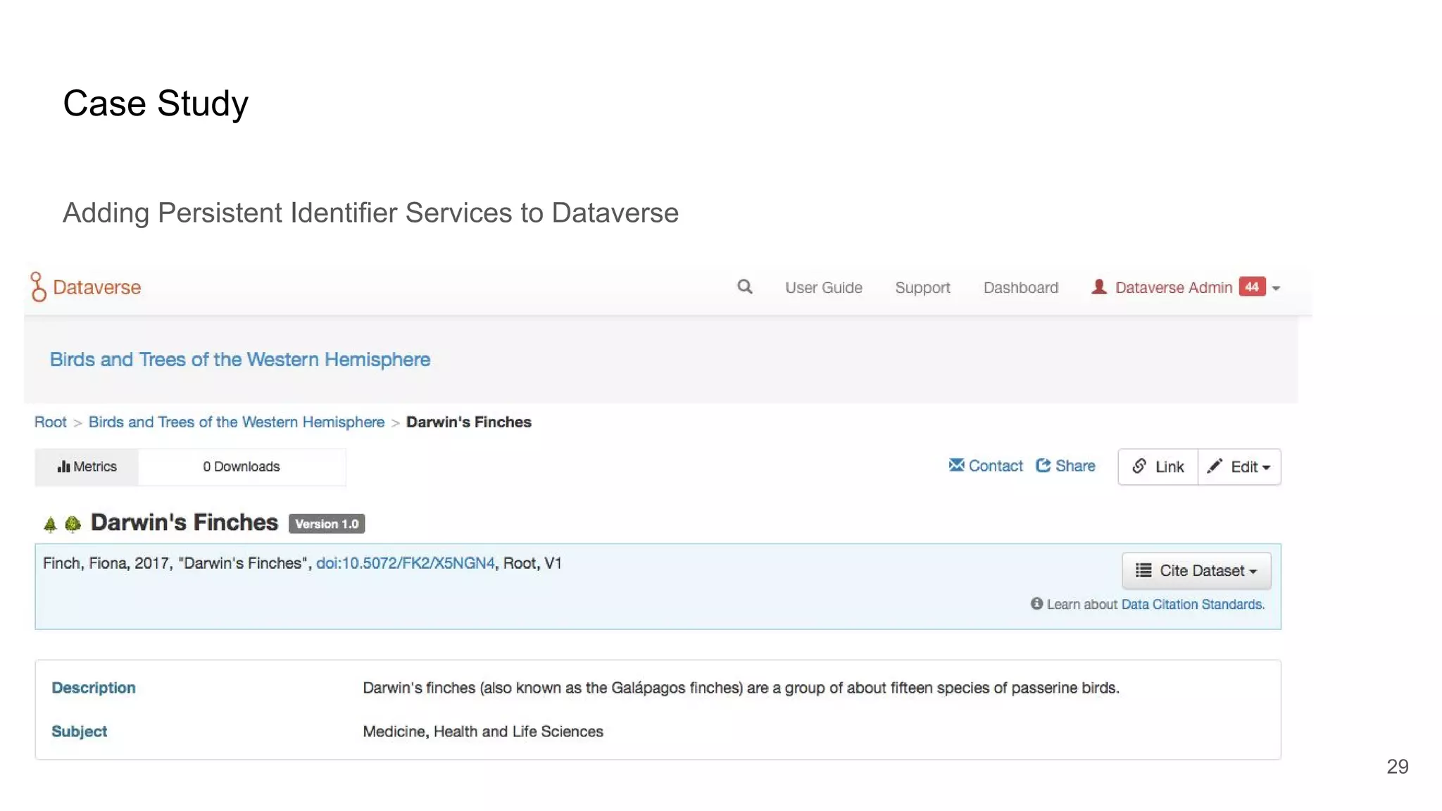Click the Share link
Screen dimensions: 1442x811
click(1074, 465)
